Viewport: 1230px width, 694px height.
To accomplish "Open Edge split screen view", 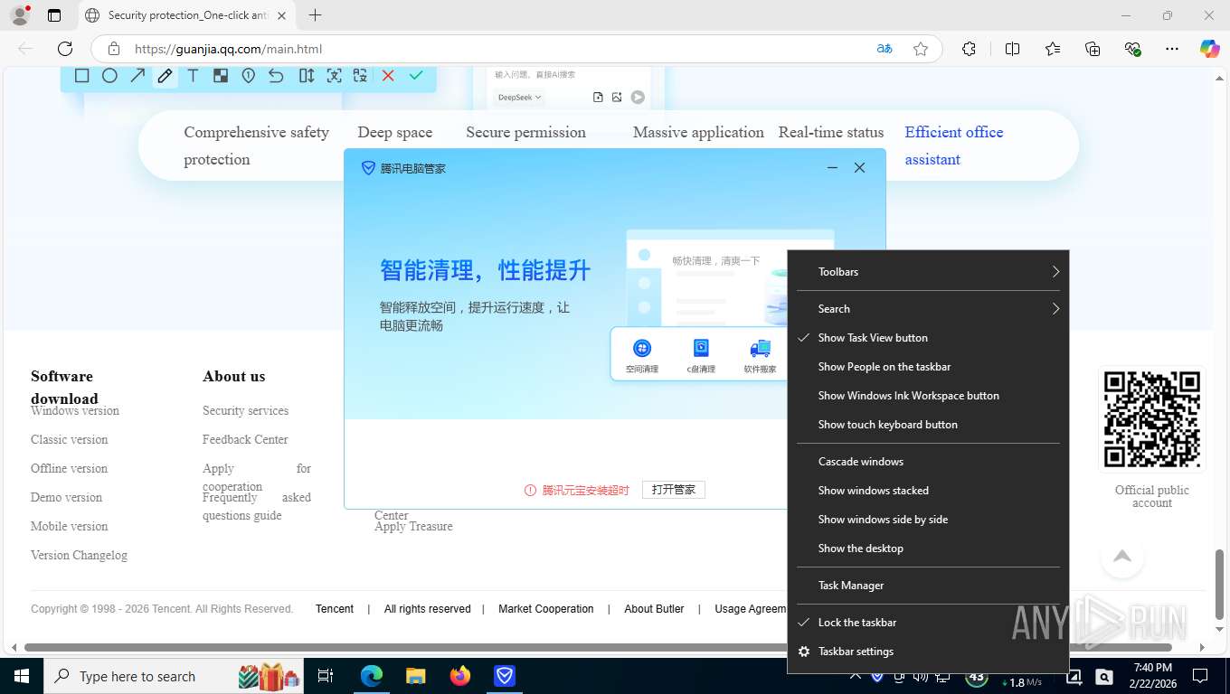I will click(1012, 49).
